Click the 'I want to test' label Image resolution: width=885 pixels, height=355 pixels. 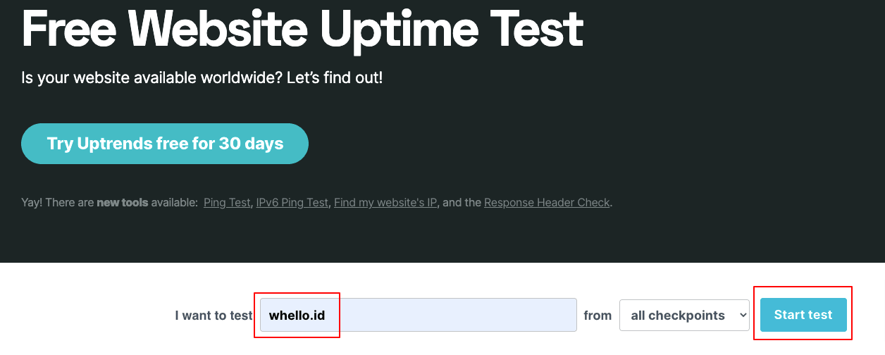point(213,315)
